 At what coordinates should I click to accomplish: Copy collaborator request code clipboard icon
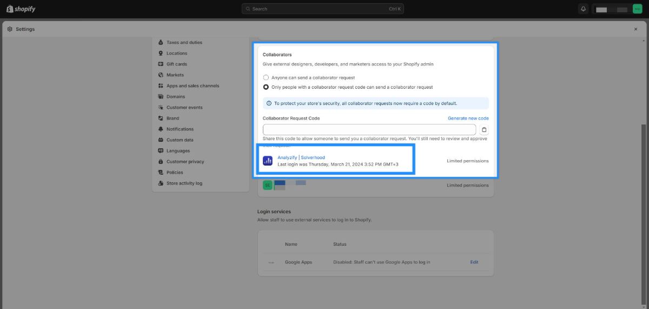(x=484, y=130)
